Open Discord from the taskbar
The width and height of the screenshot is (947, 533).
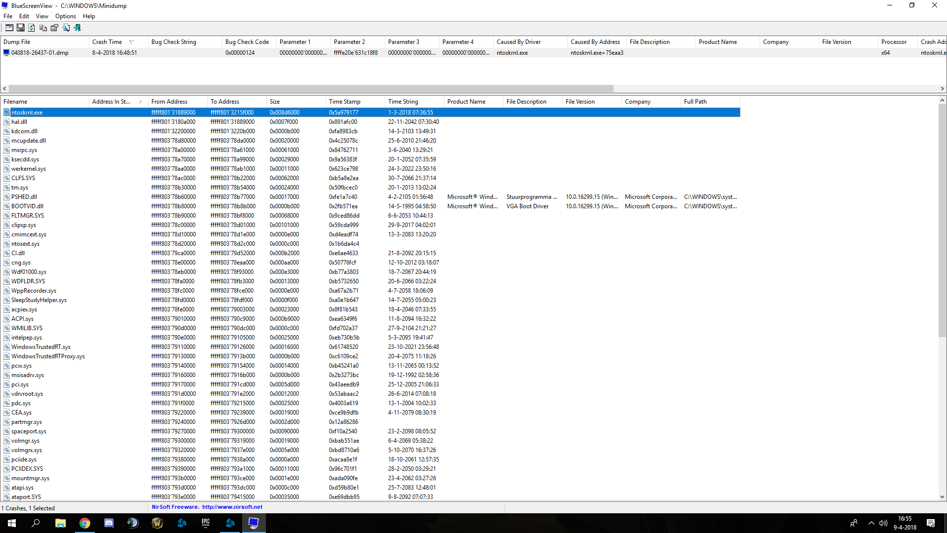[109, 523]
